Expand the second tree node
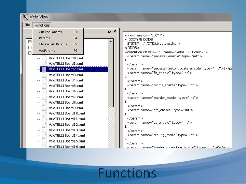This screenshot has width=246, height=184. [30, 47]
